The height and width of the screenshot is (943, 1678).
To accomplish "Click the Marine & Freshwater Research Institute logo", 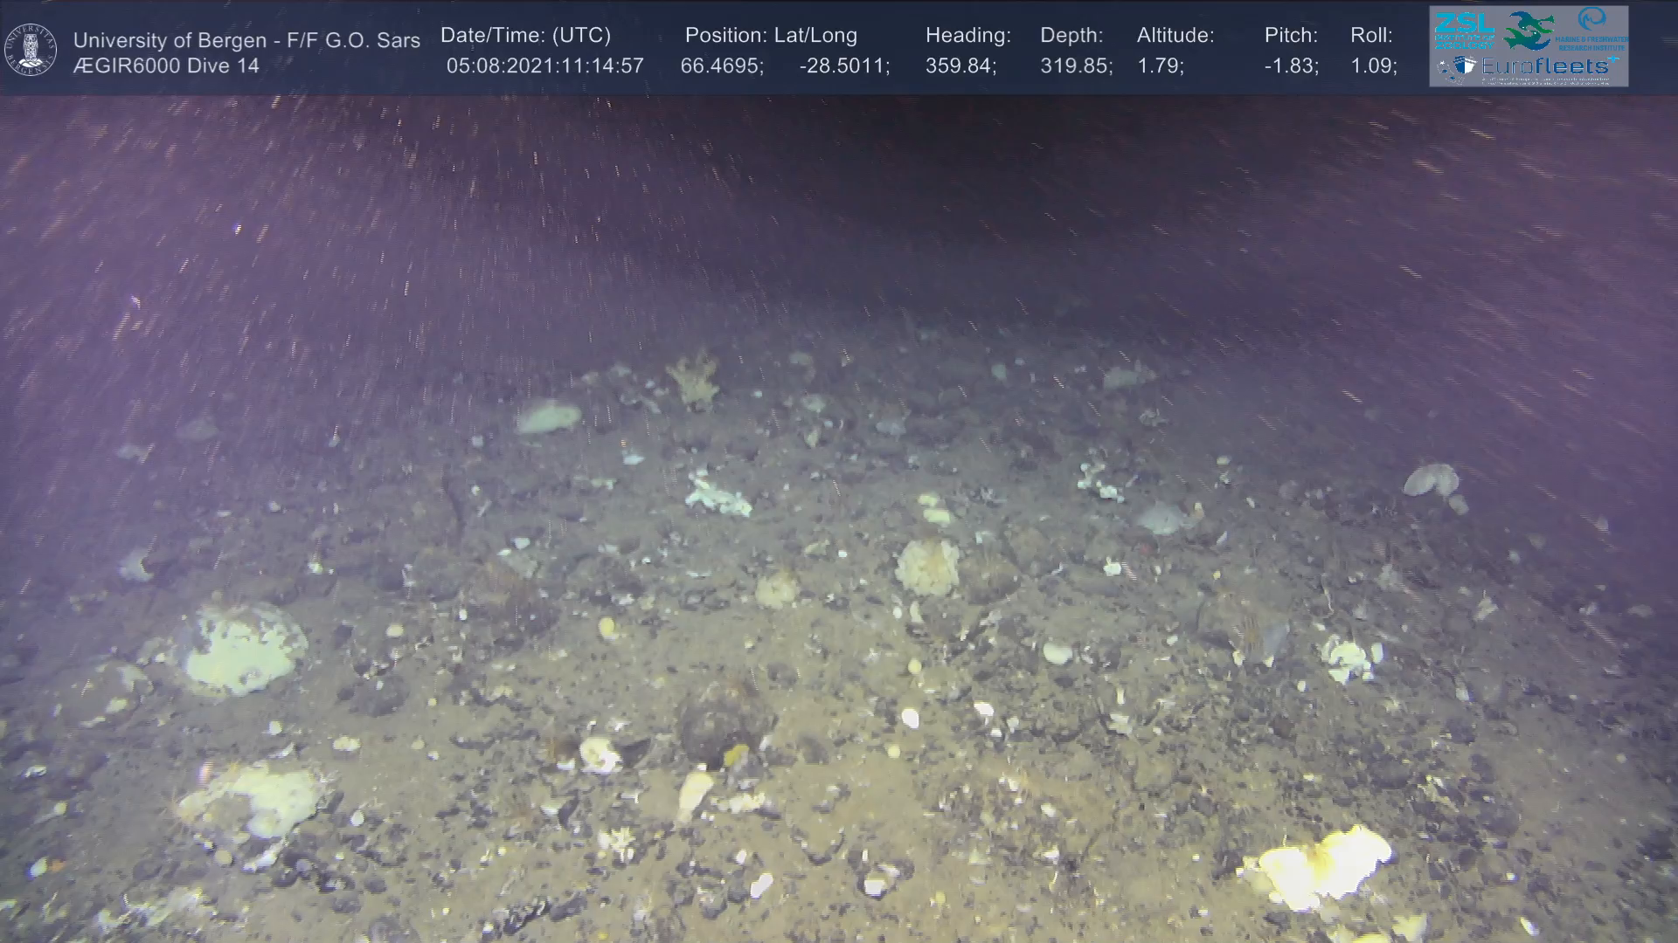I will pyautogui.click(x=1592, y=28).
